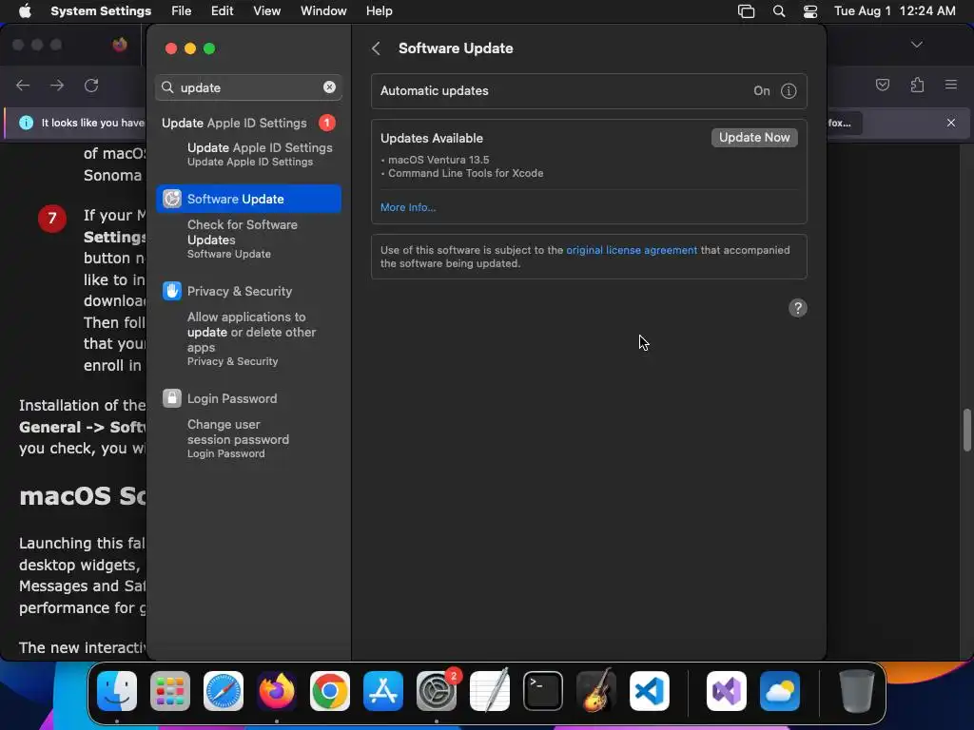Viewport: 974px width, 730px height.
Task: Reload the page in Firefox
Action: tap(91, 85)
